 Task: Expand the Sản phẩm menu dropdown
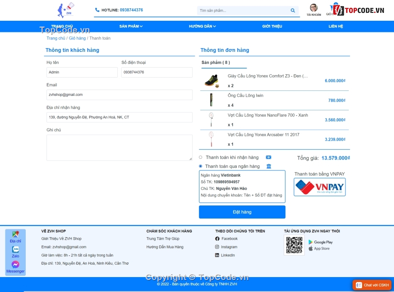[131, 26]
